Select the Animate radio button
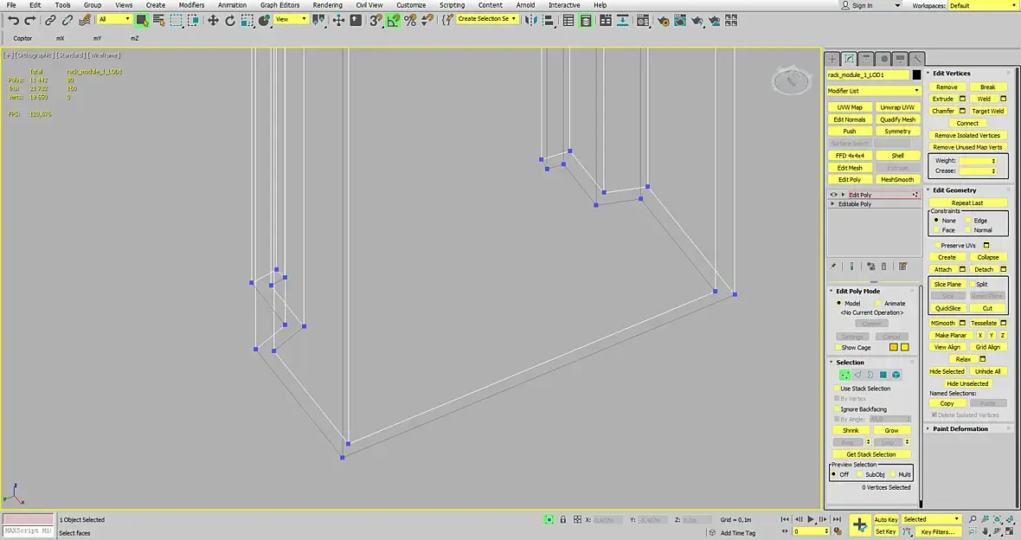 pyautogui.click(x=877, y=303)
